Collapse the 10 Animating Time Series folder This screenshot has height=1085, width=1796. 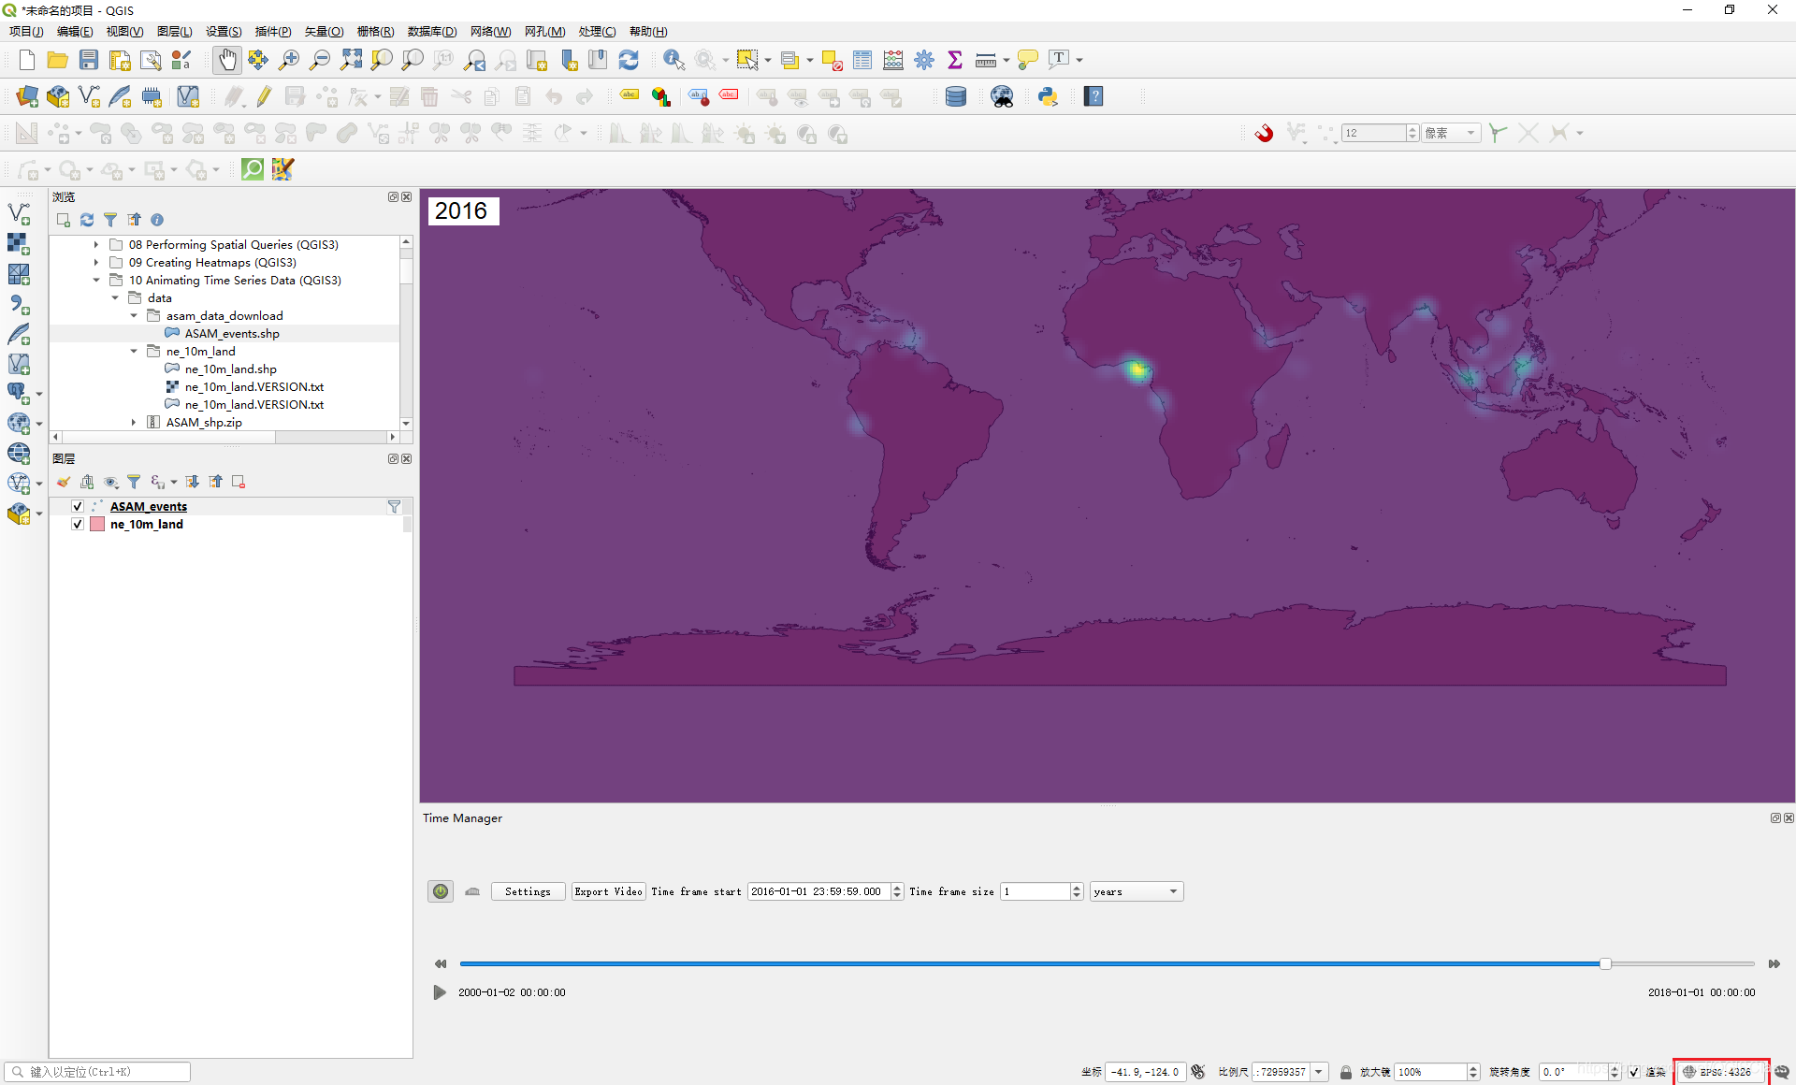(95, 281)
